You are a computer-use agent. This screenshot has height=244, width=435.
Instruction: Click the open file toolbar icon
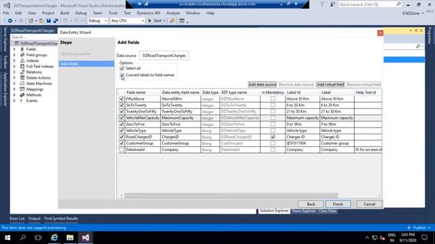(x=41, y=21)
